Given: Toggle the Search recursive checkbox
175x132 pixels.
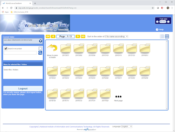Looking at the screenshot, I should click(x=6, y=48).
